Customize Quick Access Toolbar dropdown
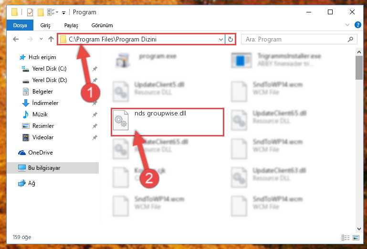 tap(63, 12)
